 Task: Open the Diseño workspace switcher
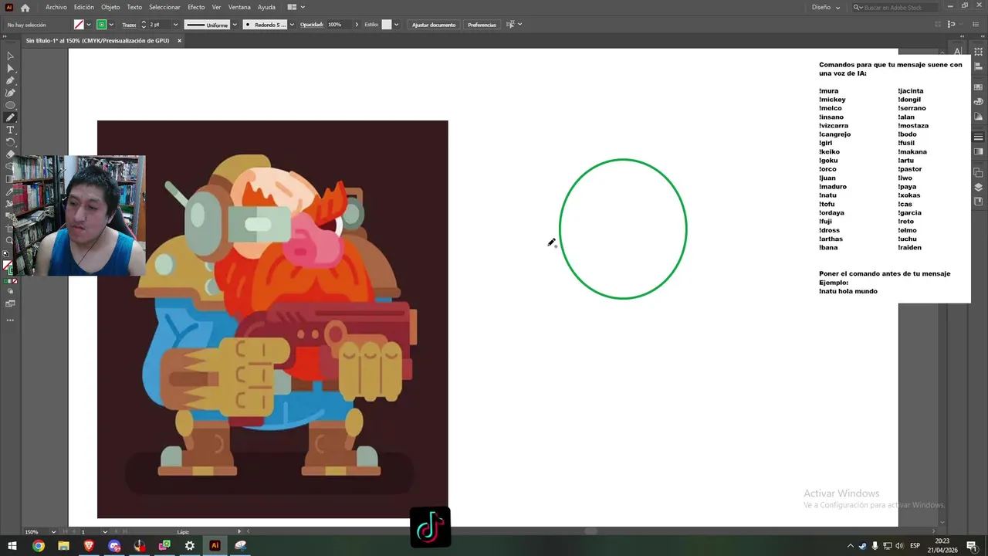(x=826, y=7)
